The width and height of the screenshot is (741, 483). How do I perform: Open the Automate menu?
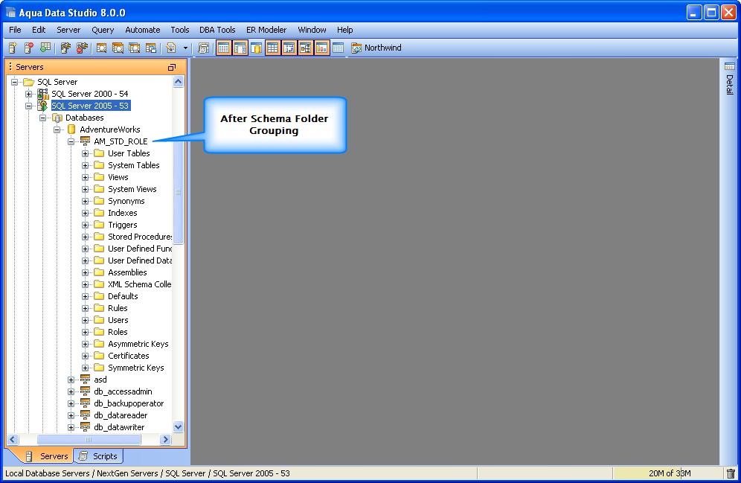tap(143, 30)
